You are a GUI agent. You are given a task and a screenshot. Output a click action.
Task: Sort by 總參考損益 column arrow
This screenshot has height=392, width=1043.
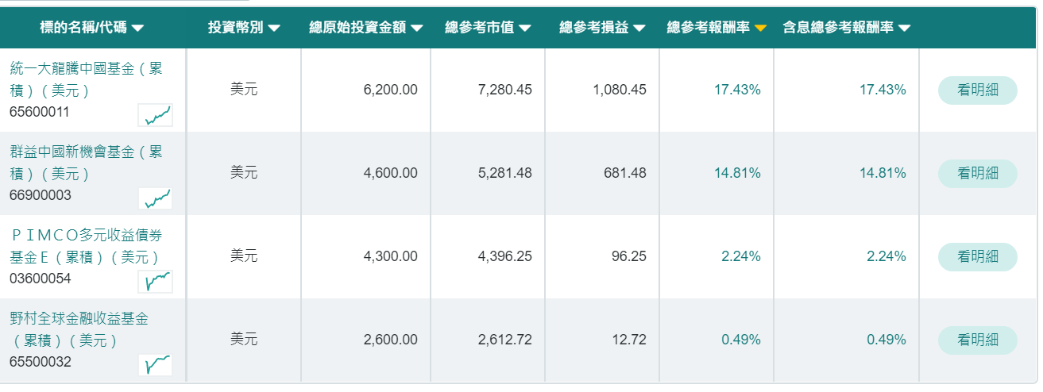(x=639, y=29)
